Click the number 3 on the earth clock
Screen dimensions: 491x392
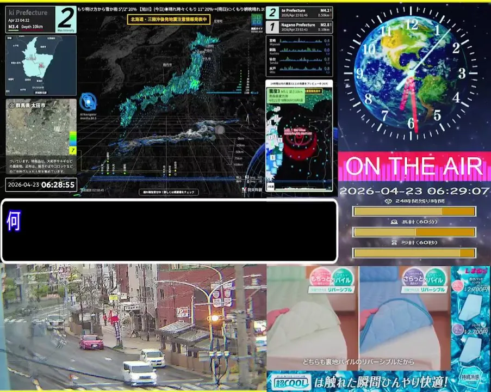click(x=462, y=73)
